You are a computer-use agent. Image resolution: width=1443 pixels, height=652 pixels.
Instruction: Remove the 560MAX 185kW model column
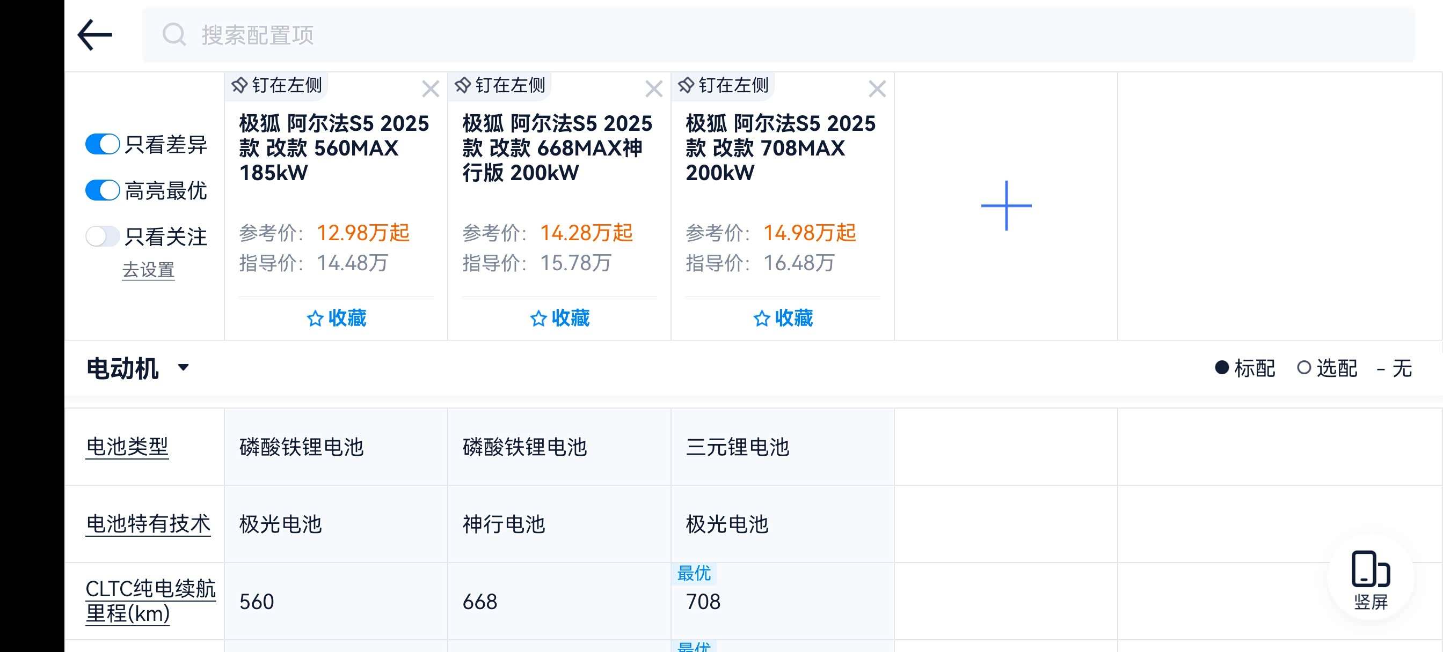[x=430, y=89]
